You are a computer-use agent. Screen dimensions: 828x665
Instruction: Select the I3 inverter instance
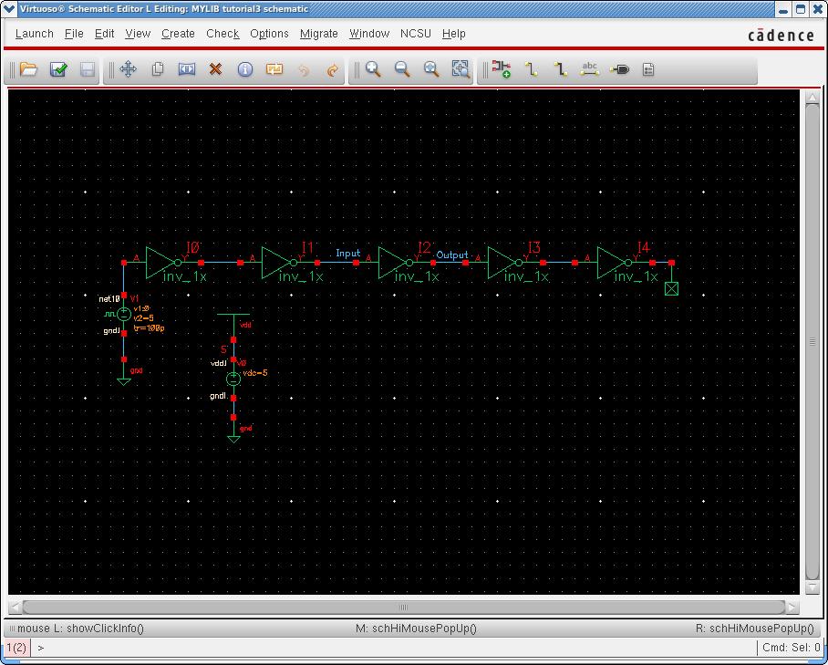[505, 263]
